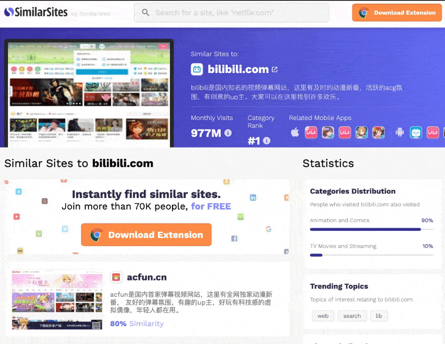Click the bilibili.com heading link

coord(238,69)
